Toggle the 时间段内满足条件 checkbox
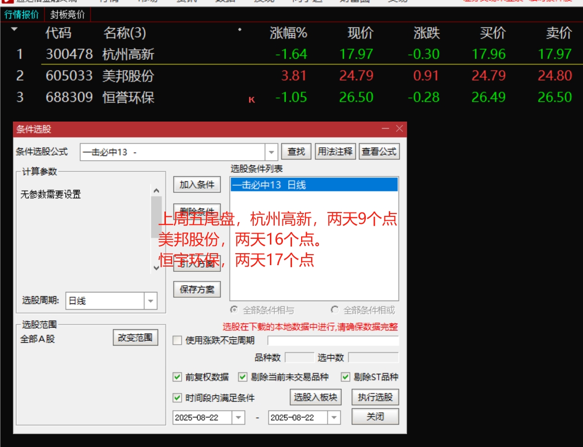The width and height of the screenshot is (583, 447). click(x=177, y=398)
